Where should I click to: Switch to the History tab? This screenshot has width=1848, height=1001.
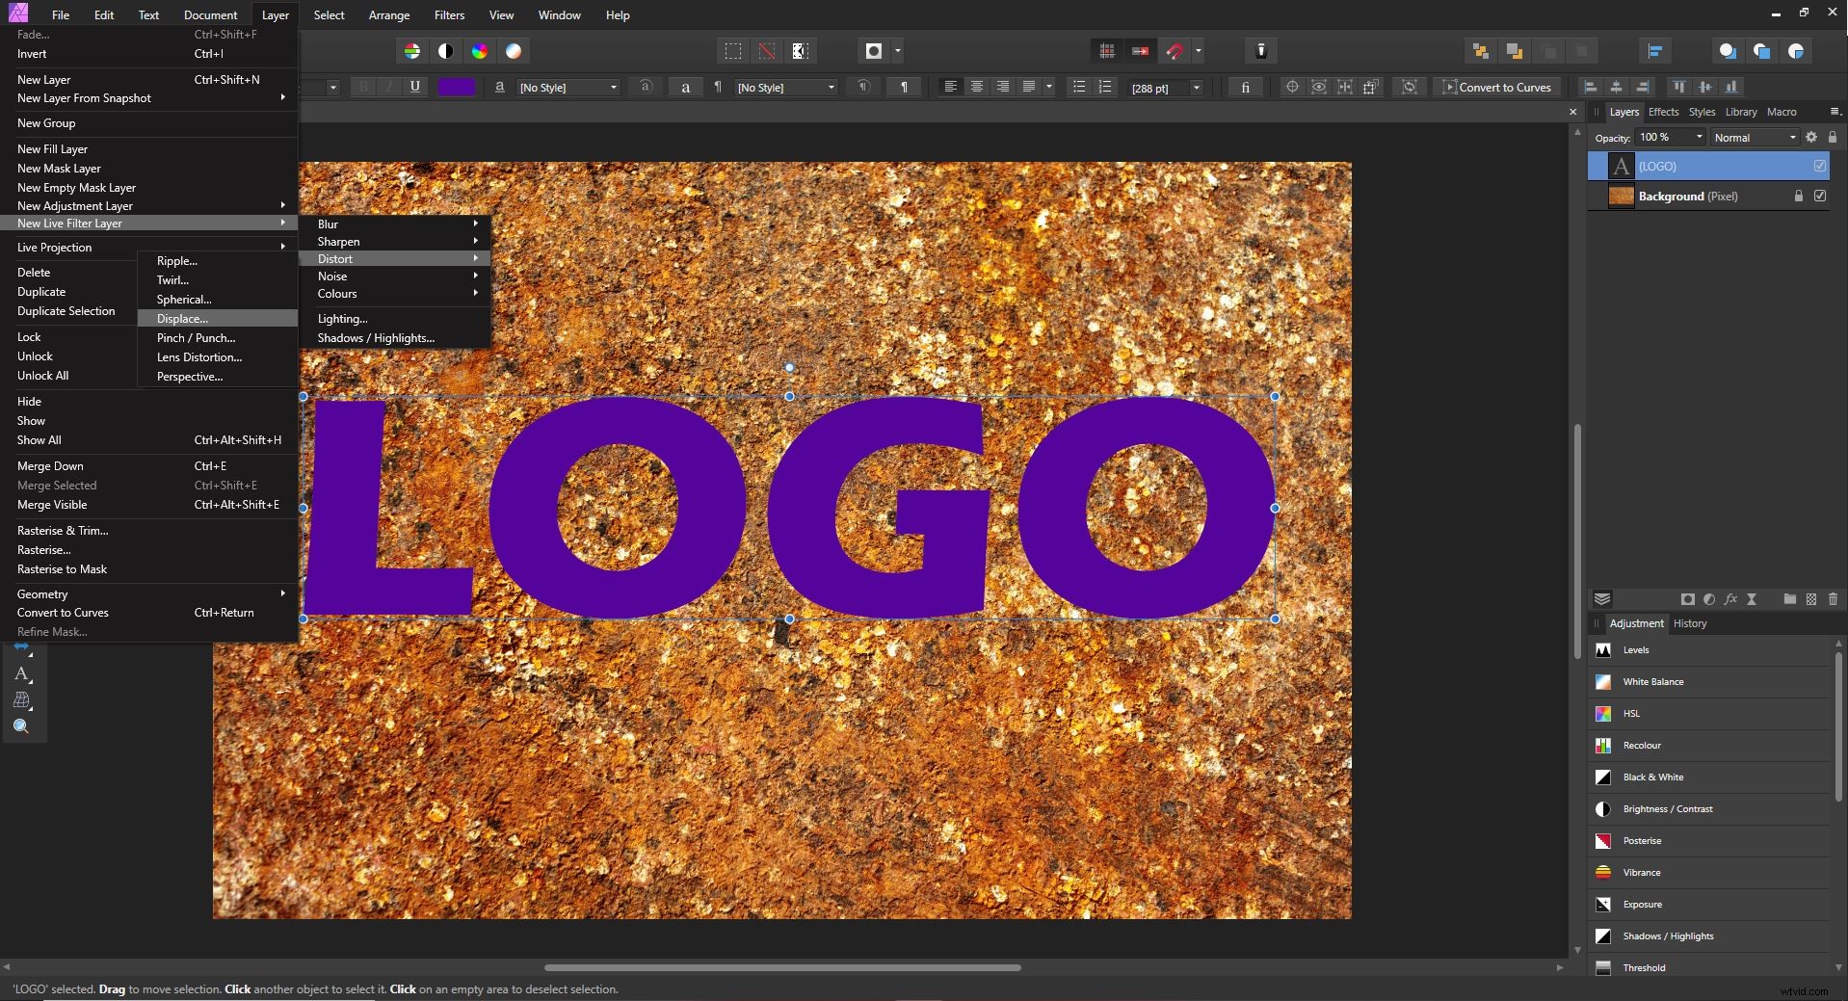1690,623
